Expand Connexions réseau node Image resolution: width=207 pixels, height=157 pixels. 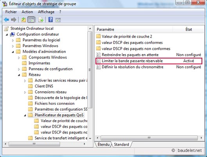[25, 92]
